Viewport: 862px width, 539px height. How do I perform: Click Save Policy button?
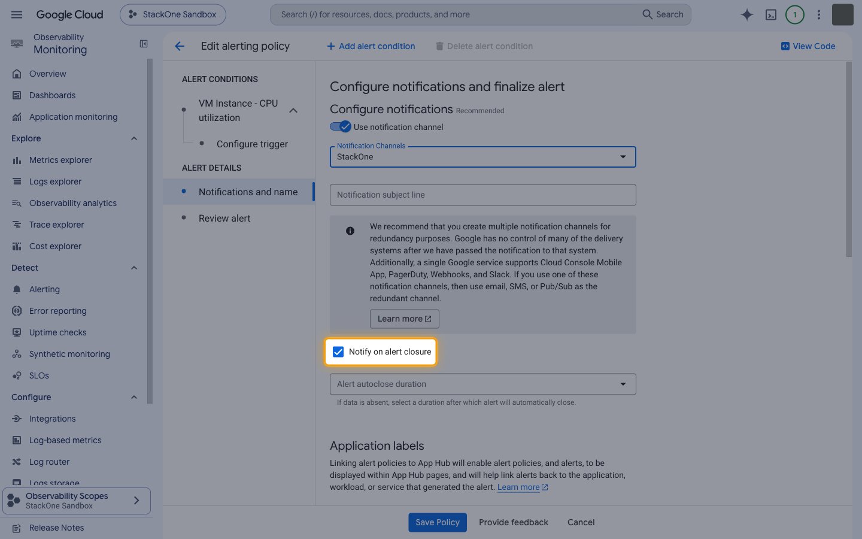pyautogui.click(x=438, y=522)
